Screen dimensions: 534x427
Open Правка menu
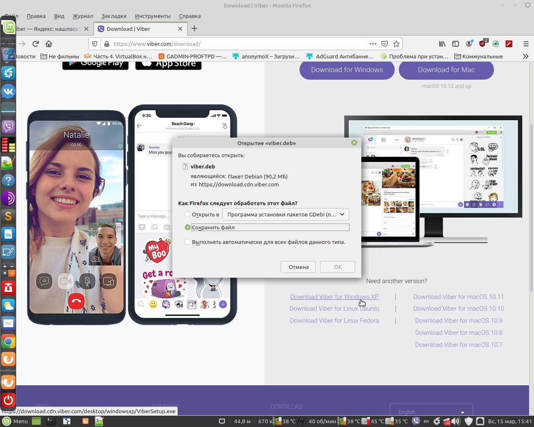pyautogui.click(x=36, y=16)
